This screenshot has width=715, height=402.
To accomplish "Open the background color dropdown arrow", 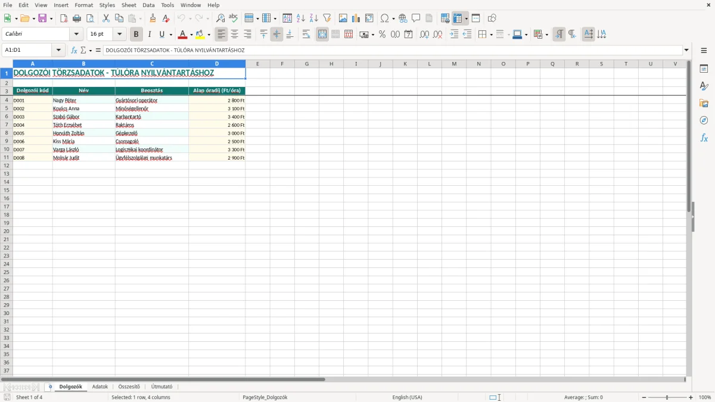I will click(209, 35).
